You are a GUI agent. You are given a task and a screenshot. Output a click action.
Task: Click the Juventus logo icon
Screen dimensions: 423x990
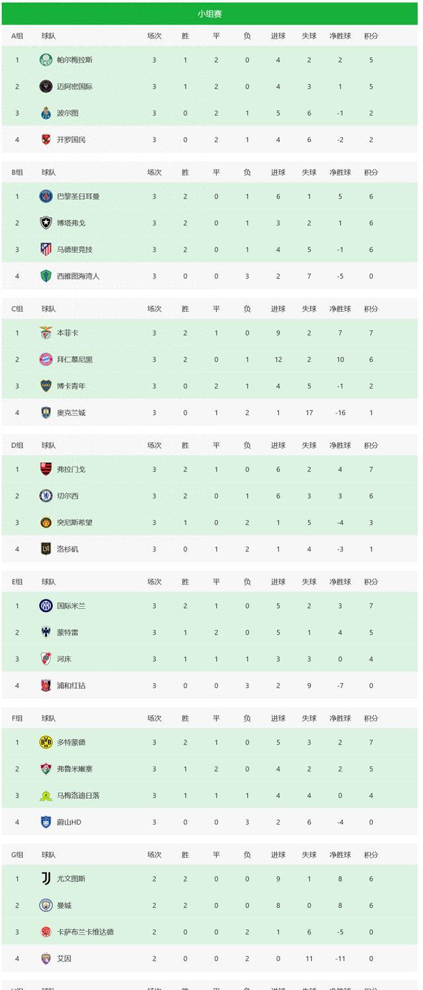(46, 879)
